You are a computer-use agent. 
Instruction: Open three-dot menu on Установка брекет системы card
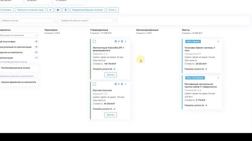pyautogui.click(x=218, y=42)
